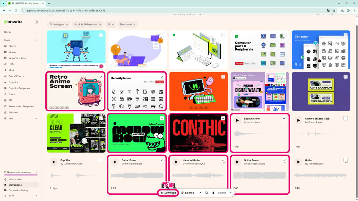Open LUTs category in sidebar

coord(11,64)
